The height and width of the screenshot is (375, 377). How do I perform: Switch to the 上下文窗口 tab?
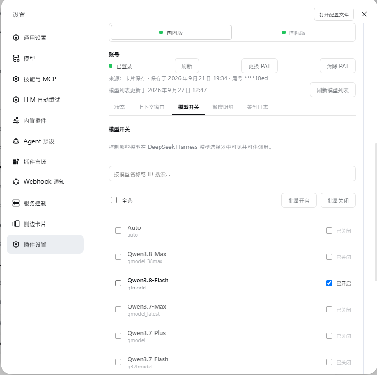click(152, 107)
